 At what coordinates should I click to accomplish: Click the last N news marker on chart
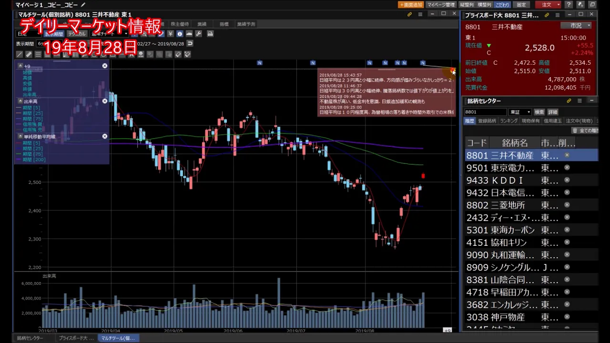click(x=423, y=63)
